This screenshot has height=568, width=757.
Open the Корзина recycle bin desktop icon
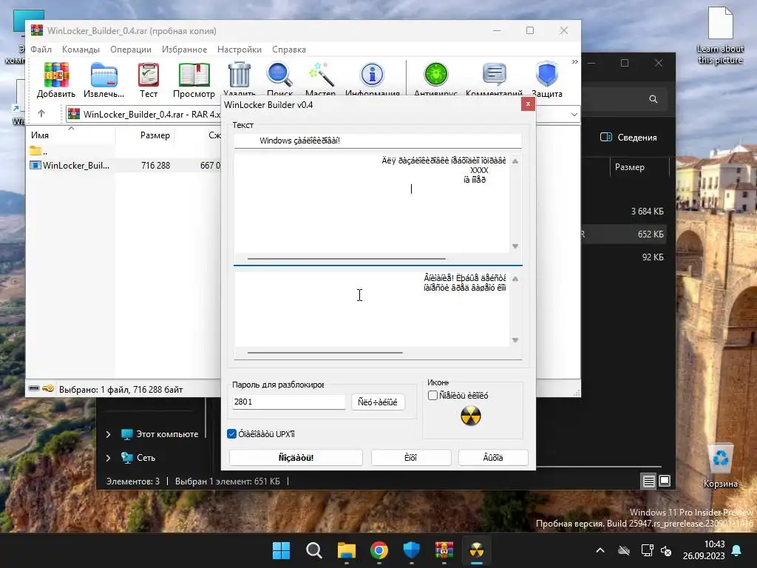720,467
